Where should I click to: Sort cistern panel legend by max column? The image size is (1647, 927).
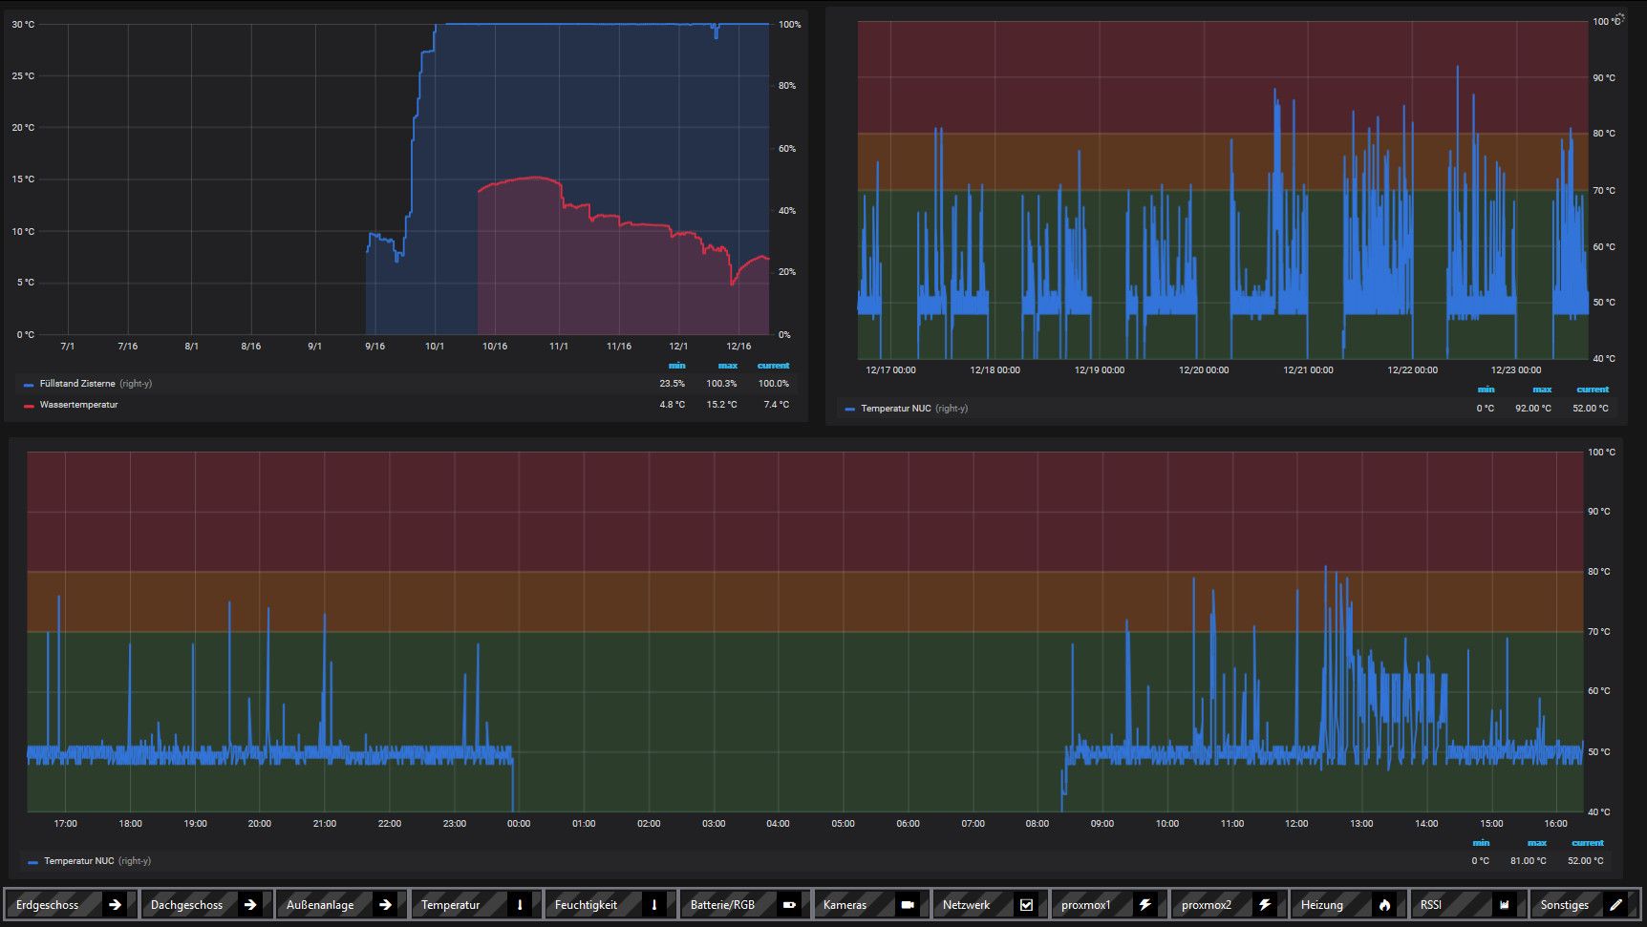[728, 366]
